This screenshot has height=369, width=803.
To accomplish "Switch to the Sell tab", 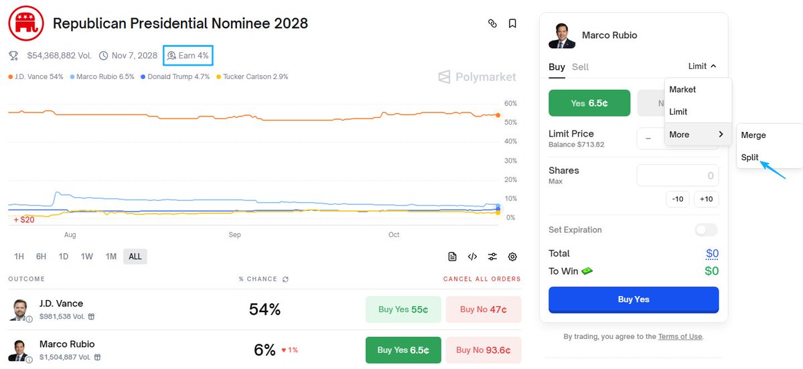I will pyautogui.click(x=580, y=67).
